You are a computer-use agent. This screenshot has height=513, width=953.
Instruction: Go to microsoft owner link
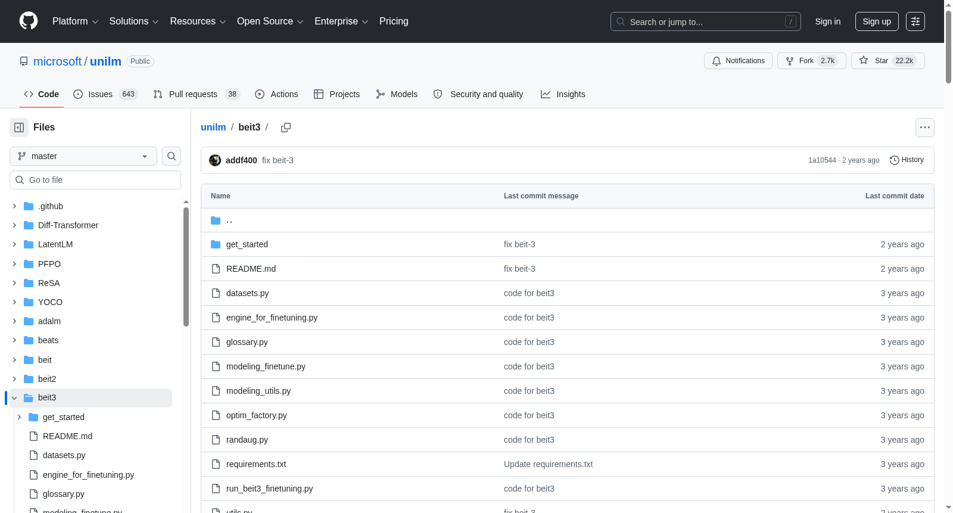[x=57, y=61]
